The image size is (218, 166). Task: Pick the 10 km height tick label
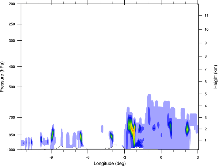[x=206, y=29]
